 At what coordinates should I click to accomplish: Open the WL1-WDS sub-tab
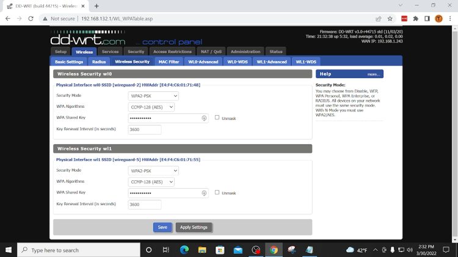click(x=306, y=62)
